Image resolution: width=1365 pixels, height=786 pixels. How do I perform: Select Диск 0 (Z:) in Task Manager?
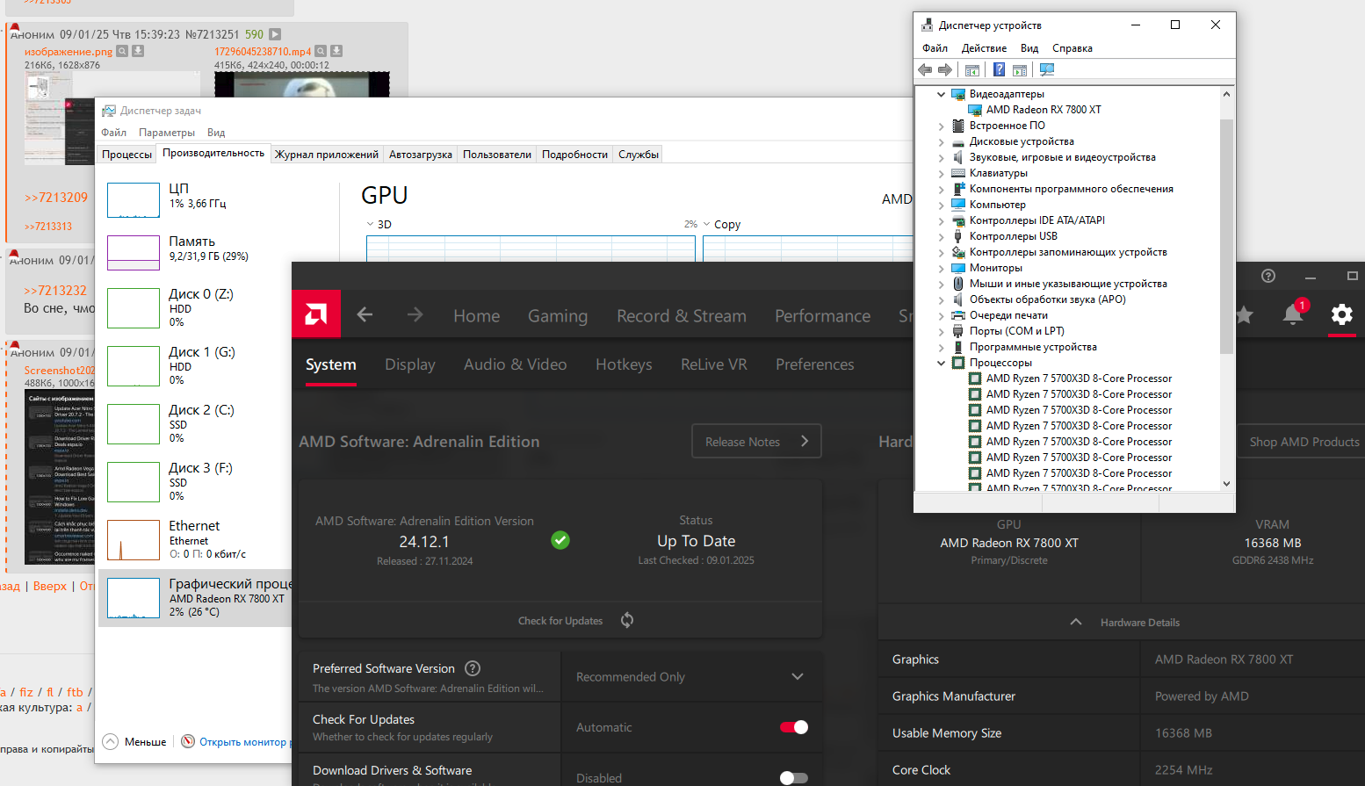[x=195, y=307]
